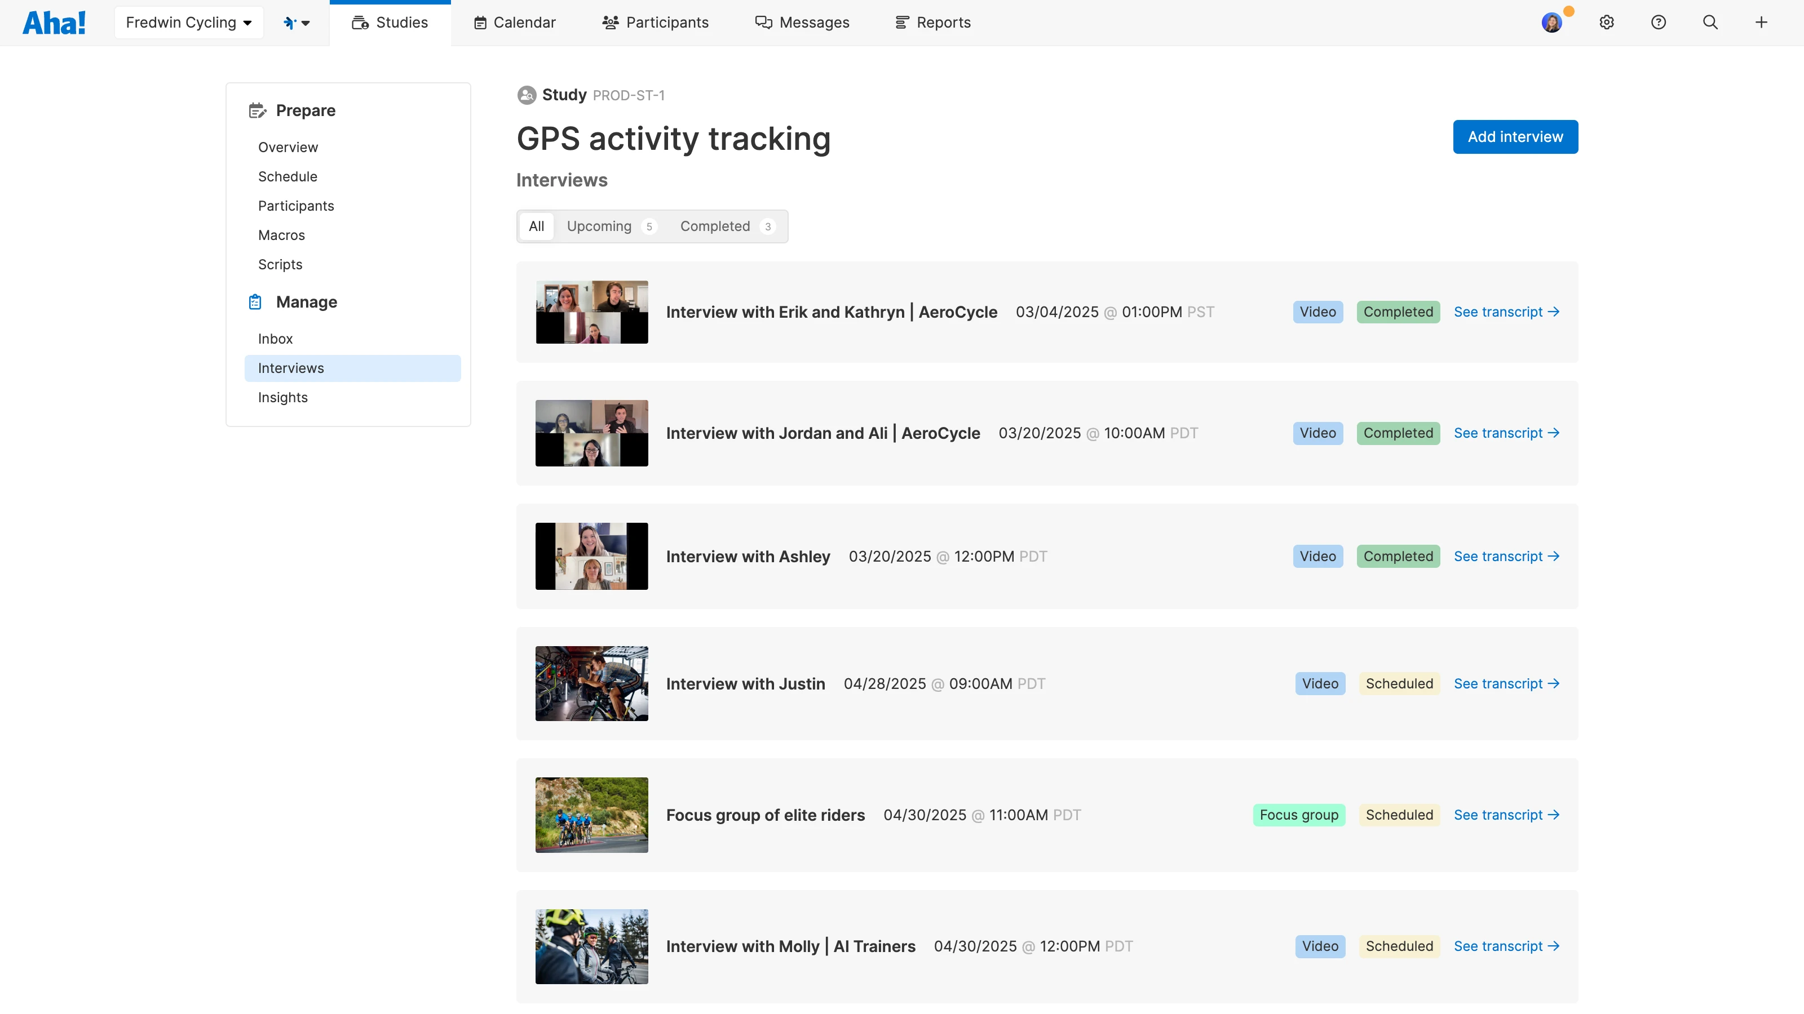Go to the Reports tab
Viewport: 1804px width, 1014px height.
933,23
